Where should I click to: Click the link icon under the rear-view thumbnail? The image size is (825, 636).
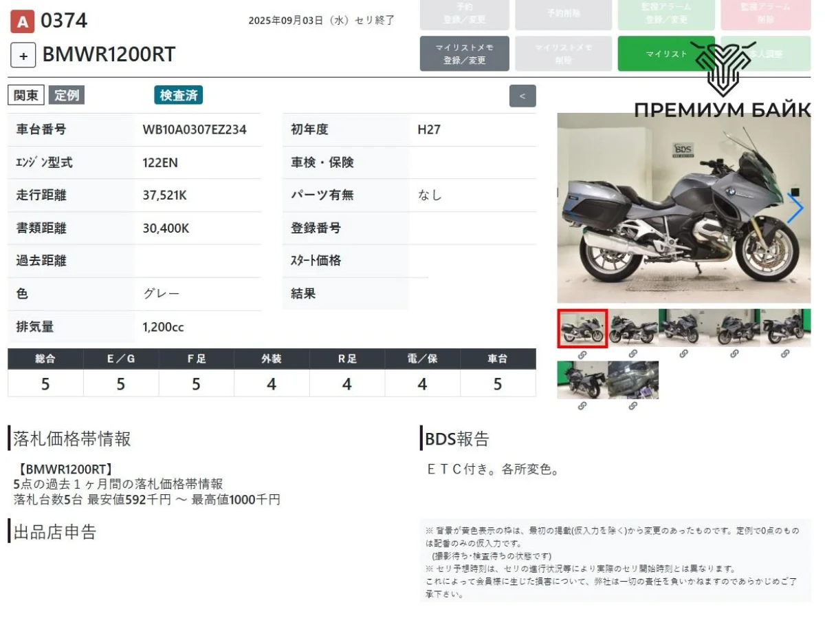(x=582, y=406)
